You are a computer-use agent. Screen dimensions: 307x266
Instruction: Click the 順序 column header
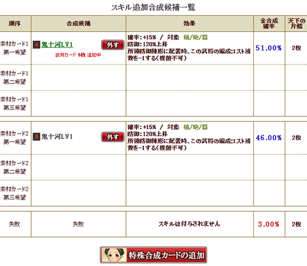(15, 23)
